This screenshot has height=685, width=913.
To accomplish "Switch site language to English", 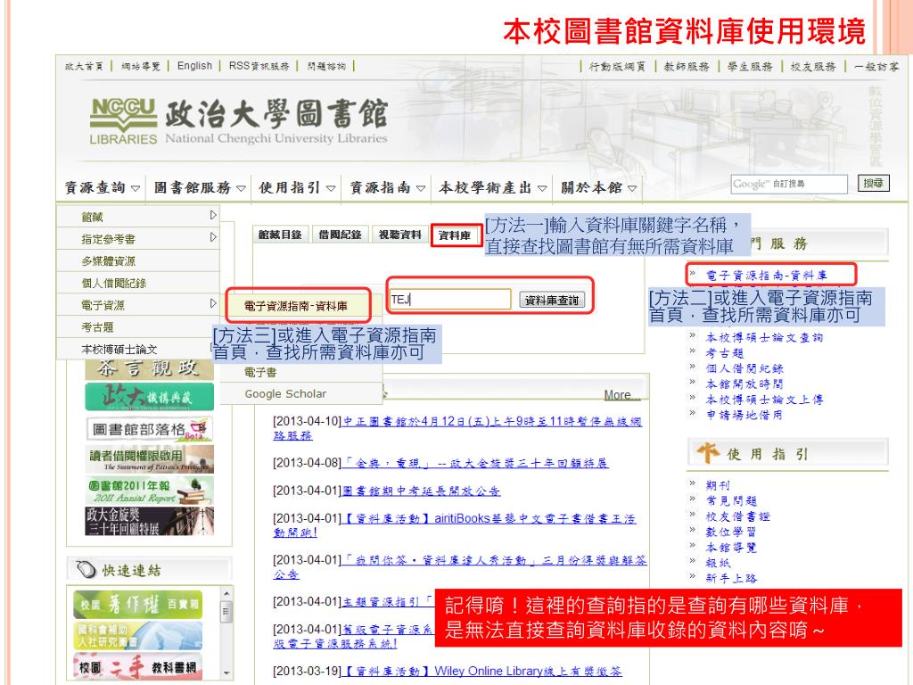I will (195, 66).
